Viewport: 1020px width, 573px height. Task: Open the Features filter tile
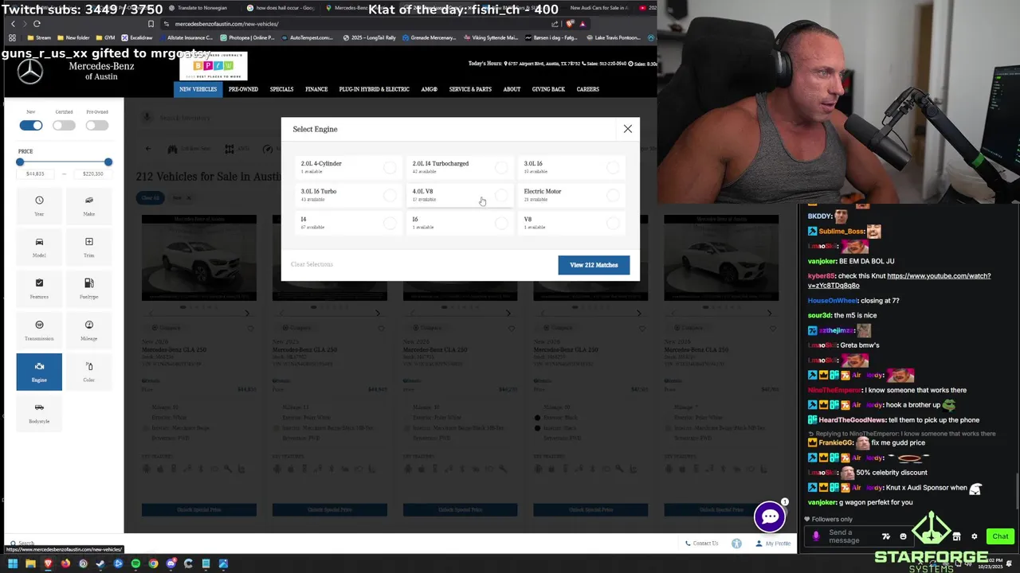[x=39, y=288]
